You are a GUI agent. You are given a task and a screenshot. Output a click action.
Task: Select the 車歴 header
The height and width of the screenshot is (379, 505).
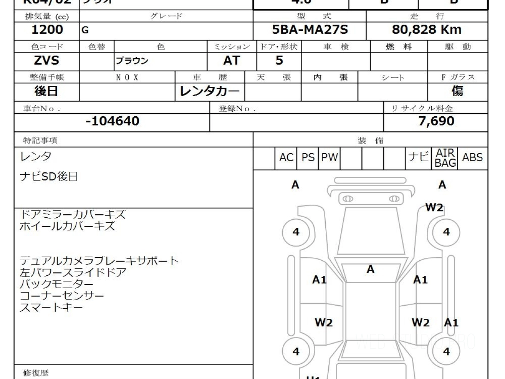[x=210, y=77]
